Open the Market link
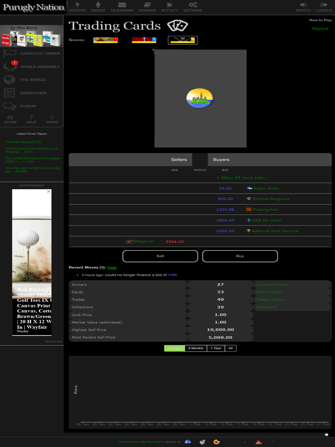 320,28
